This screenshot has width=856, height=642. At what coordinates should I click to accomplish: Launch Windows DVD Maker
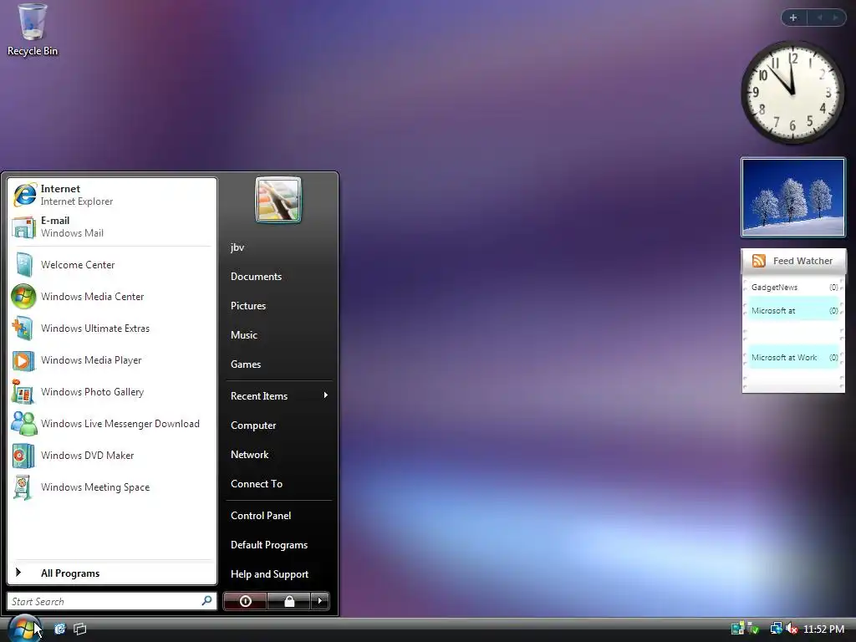[x=111, y=456]
